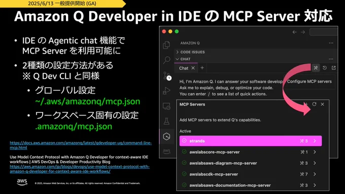This screenshot has height=194, width=345.
Task: Open the Testing flask icon
Action: pyautogui.click(x=166, y=121)
